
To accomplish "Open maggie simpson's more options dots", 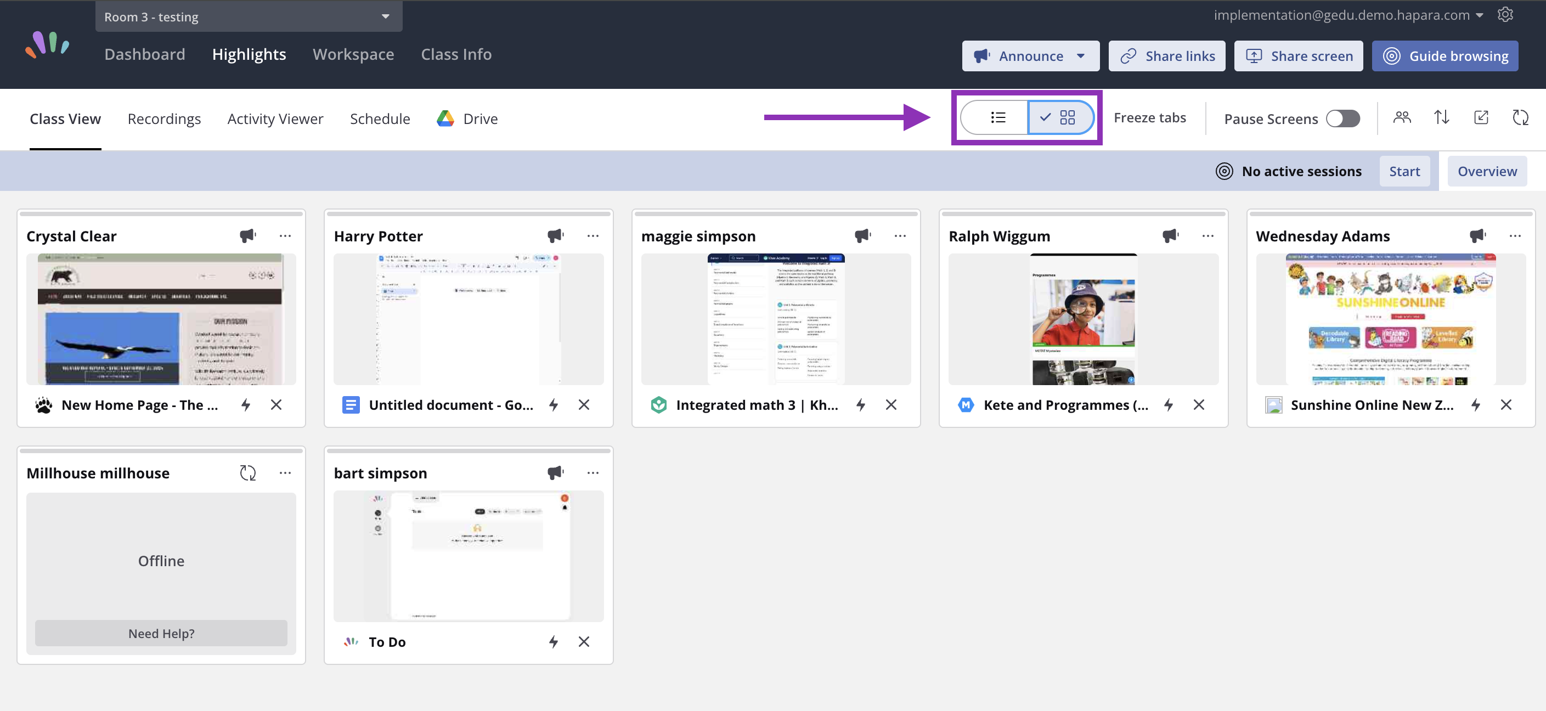I will (x=900, y=236).
